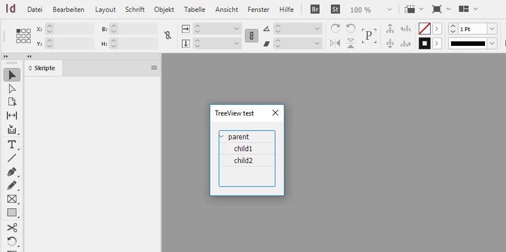506x252 pixels.
Task: Open the Schrift menu
Action: pyautogui.click(x=135, y=10)
